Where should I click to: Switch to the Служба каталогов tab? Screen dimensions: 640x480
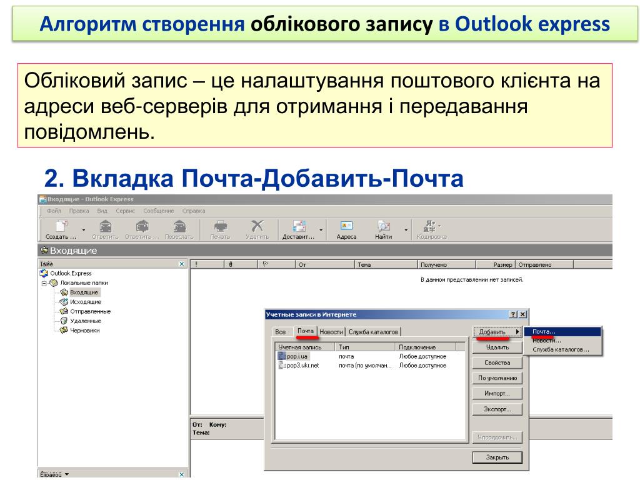click(373, 332)
